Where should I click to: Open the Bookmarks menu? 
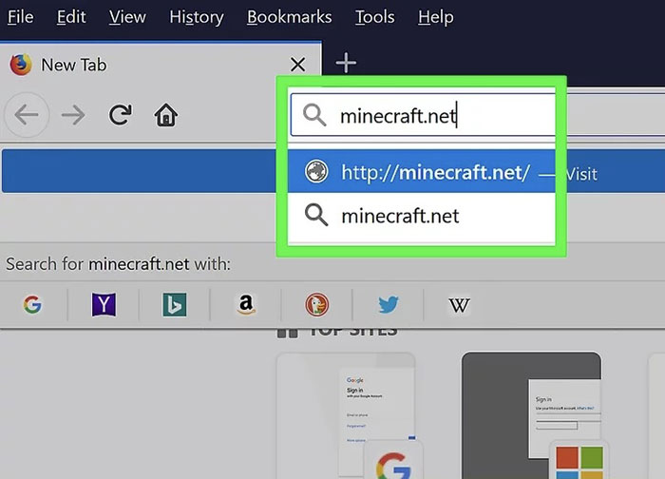point(289,17)
